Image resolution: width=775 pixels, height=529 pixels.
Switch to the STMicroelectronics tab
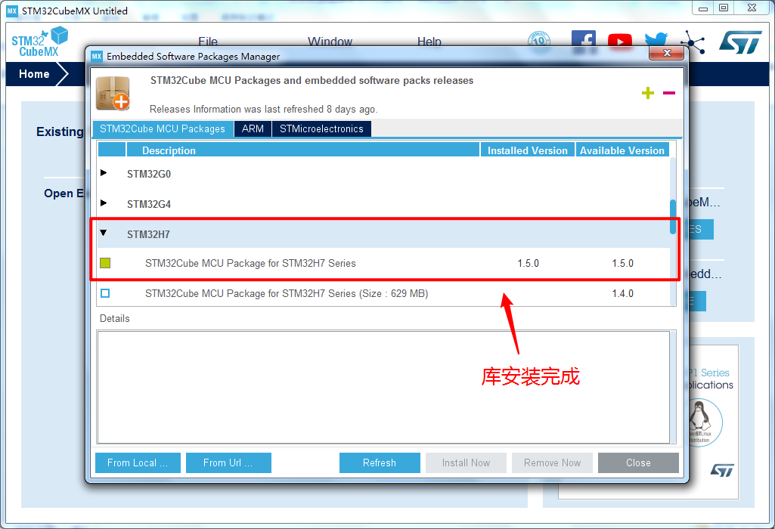(321, 129)
